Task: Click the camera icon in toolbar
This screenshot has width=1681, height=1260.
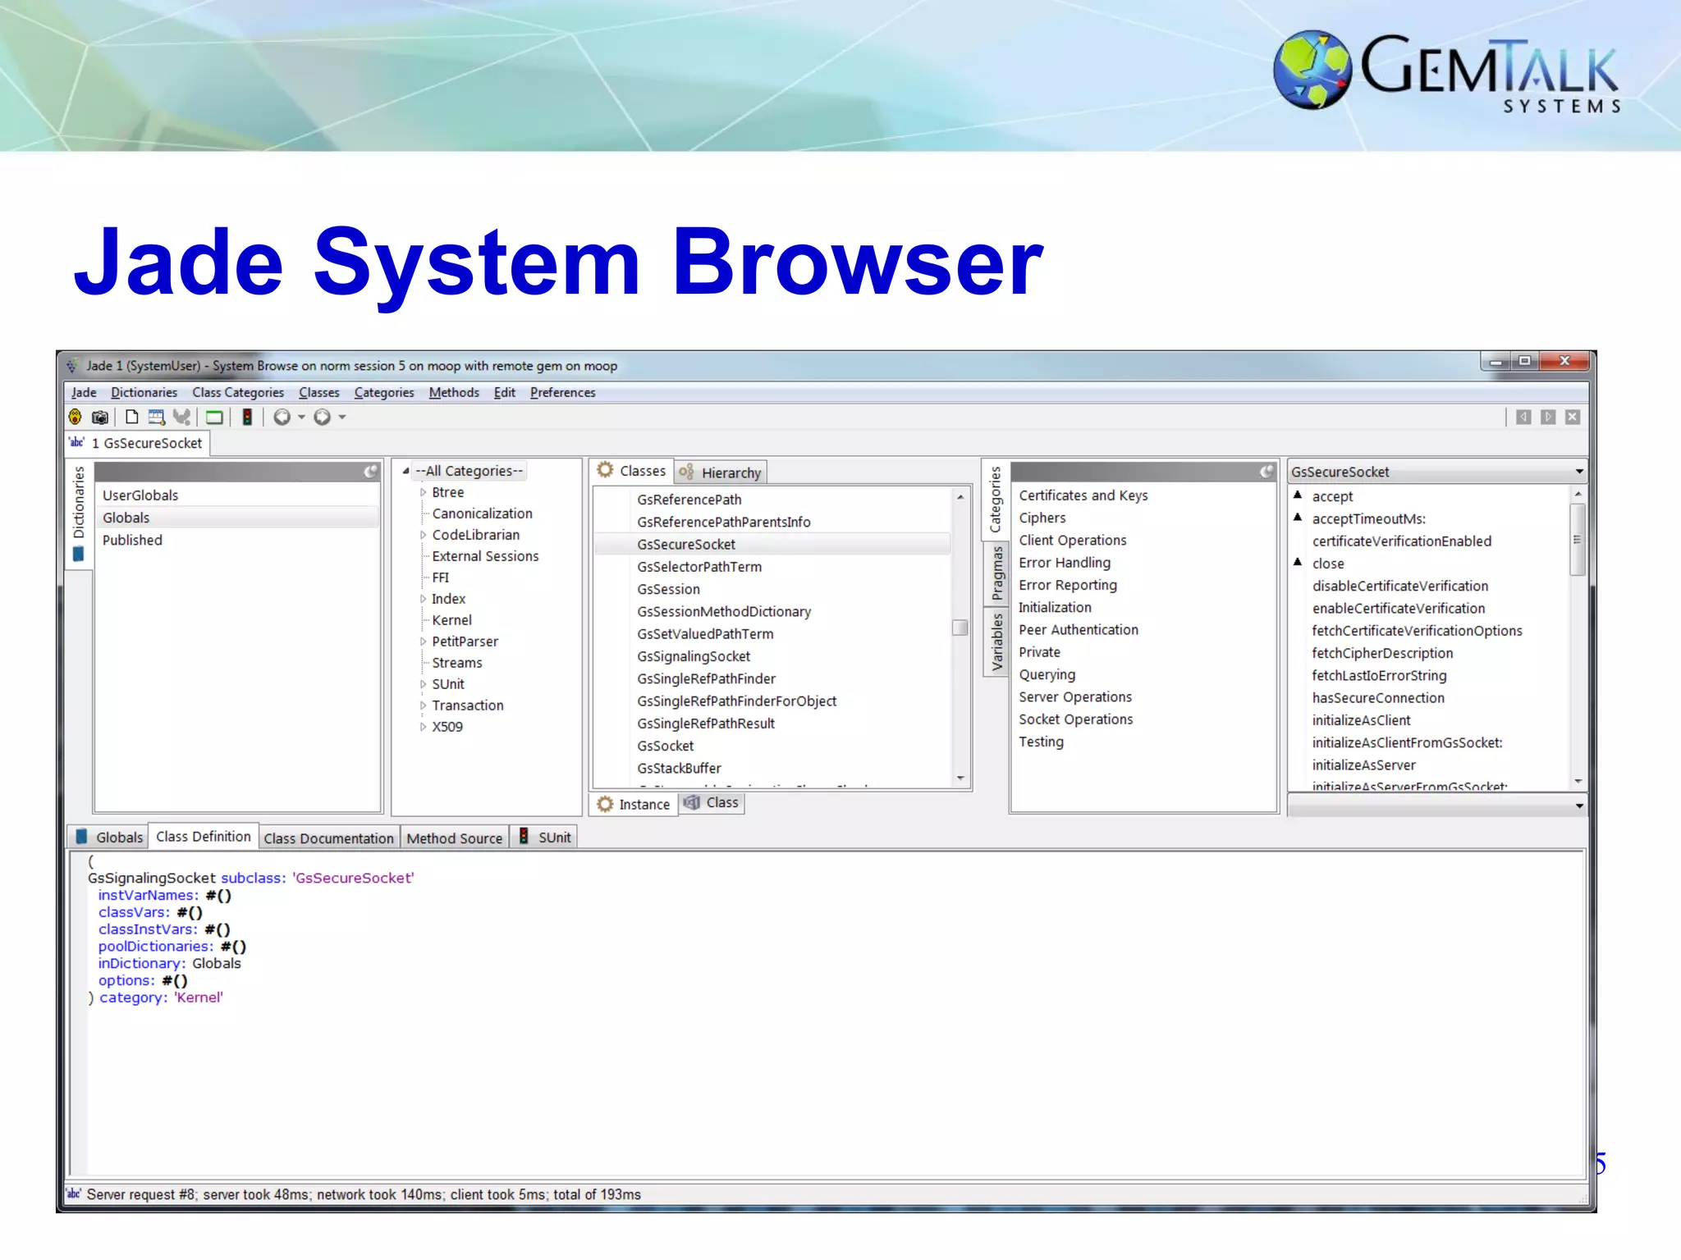Action: click(x=100, y=417)
